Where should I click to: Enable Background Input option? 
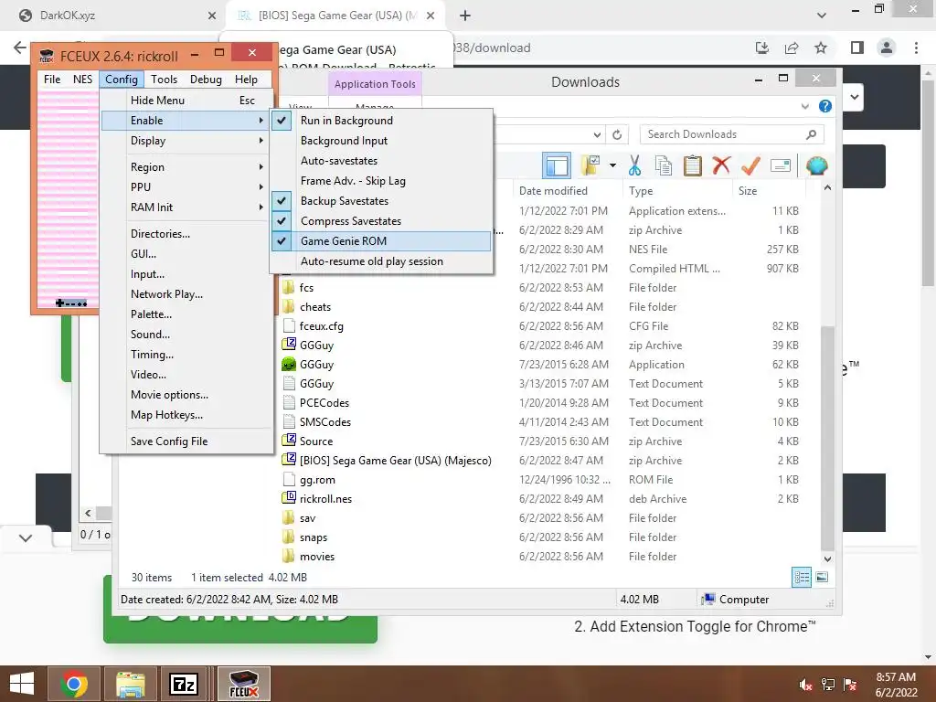pyautogui.click(x=381, y=140)
